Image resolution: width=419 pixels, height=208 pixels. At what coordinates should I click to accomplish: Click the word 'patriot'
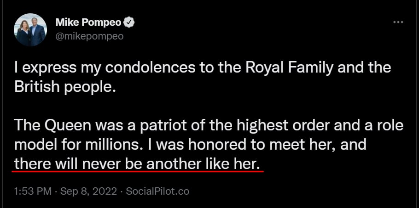pos(154,125)
